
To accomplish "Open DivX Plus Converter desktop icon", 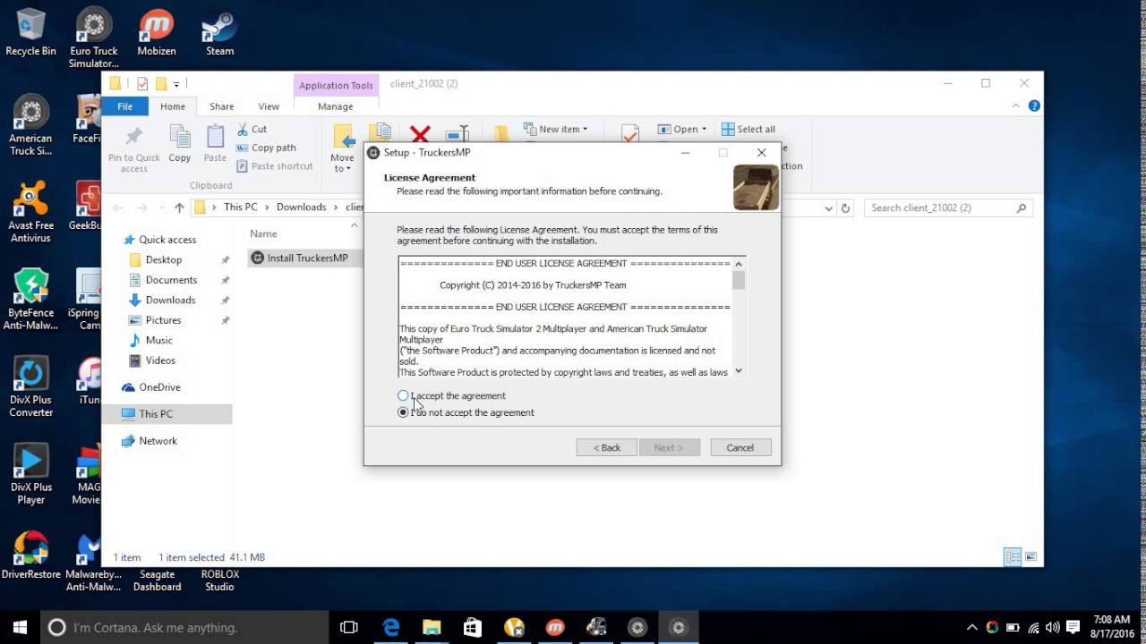I will [x=30, y=386].
